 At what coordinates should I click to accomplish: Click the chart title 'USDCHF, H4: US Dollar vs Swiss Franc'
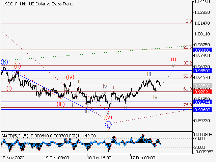tap(37, 4)
